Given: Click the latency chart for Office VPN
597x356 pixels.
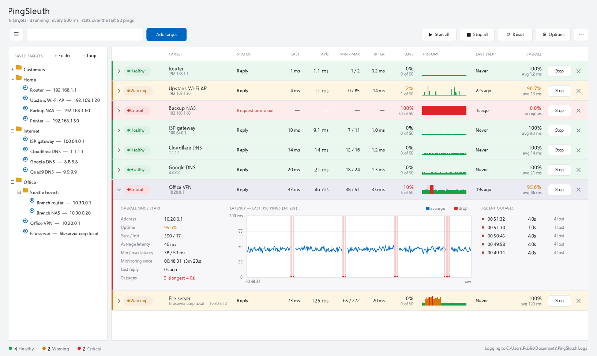Looking at the screenshot, I should click(358, 246).
